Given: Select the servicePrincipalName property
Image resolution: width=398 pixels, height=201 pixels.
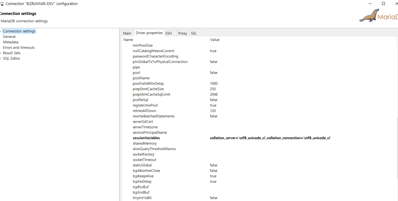Looking at the screenshot, I should tap(150, 133).
